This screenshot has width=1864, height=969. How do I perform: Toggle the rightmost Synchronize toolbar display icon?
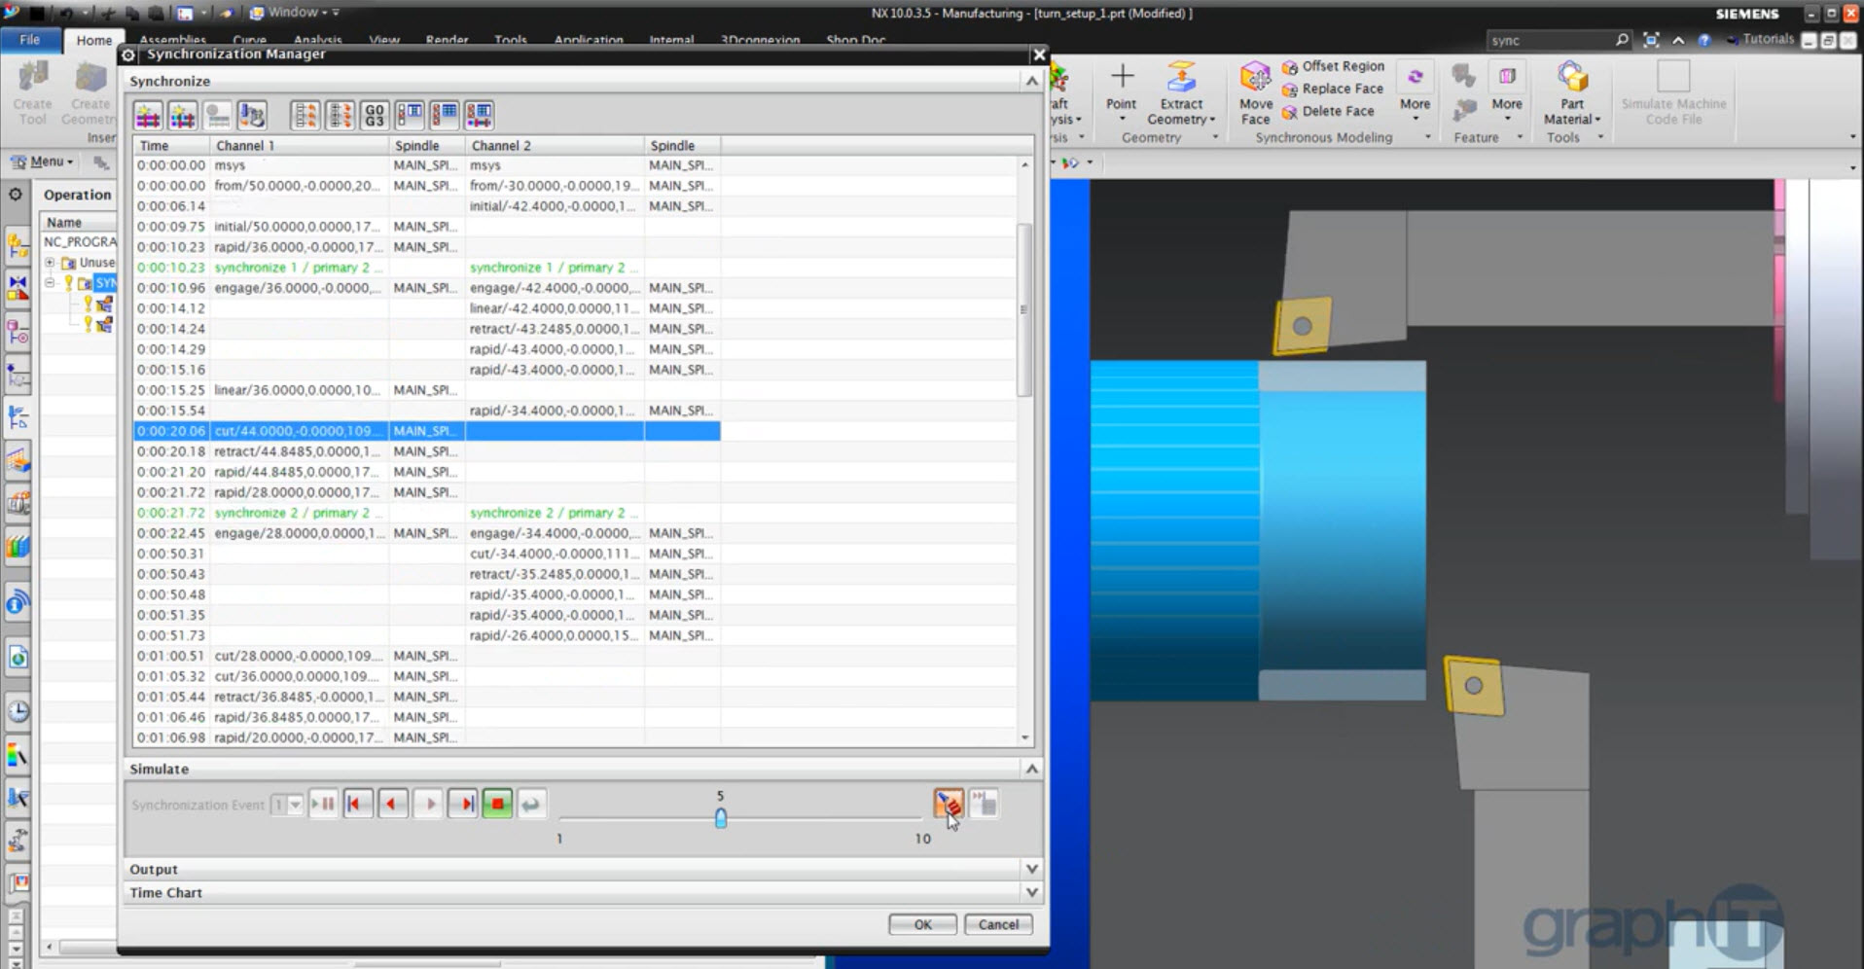pos(479,116)
